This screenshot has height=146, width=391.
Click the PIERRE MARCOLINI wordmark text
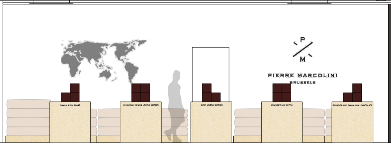(x=303, y=75)
